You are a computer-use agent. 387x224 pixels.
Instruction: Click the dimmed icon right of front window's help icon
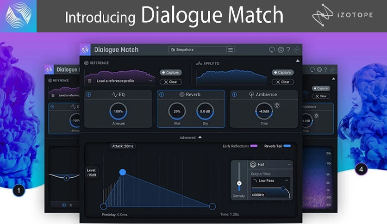[x=296, y=50]
